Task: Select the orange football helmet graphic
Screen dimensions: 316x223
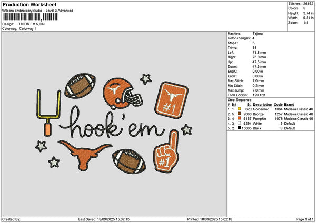Action: pyautogui.click(x=123, y=94)
